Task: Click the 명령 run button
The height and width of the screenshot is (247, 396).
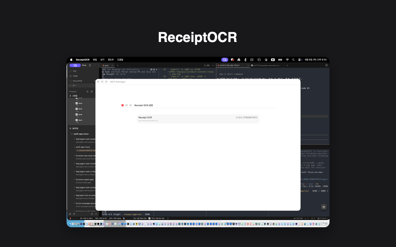Action: click(x=207, y=65)
